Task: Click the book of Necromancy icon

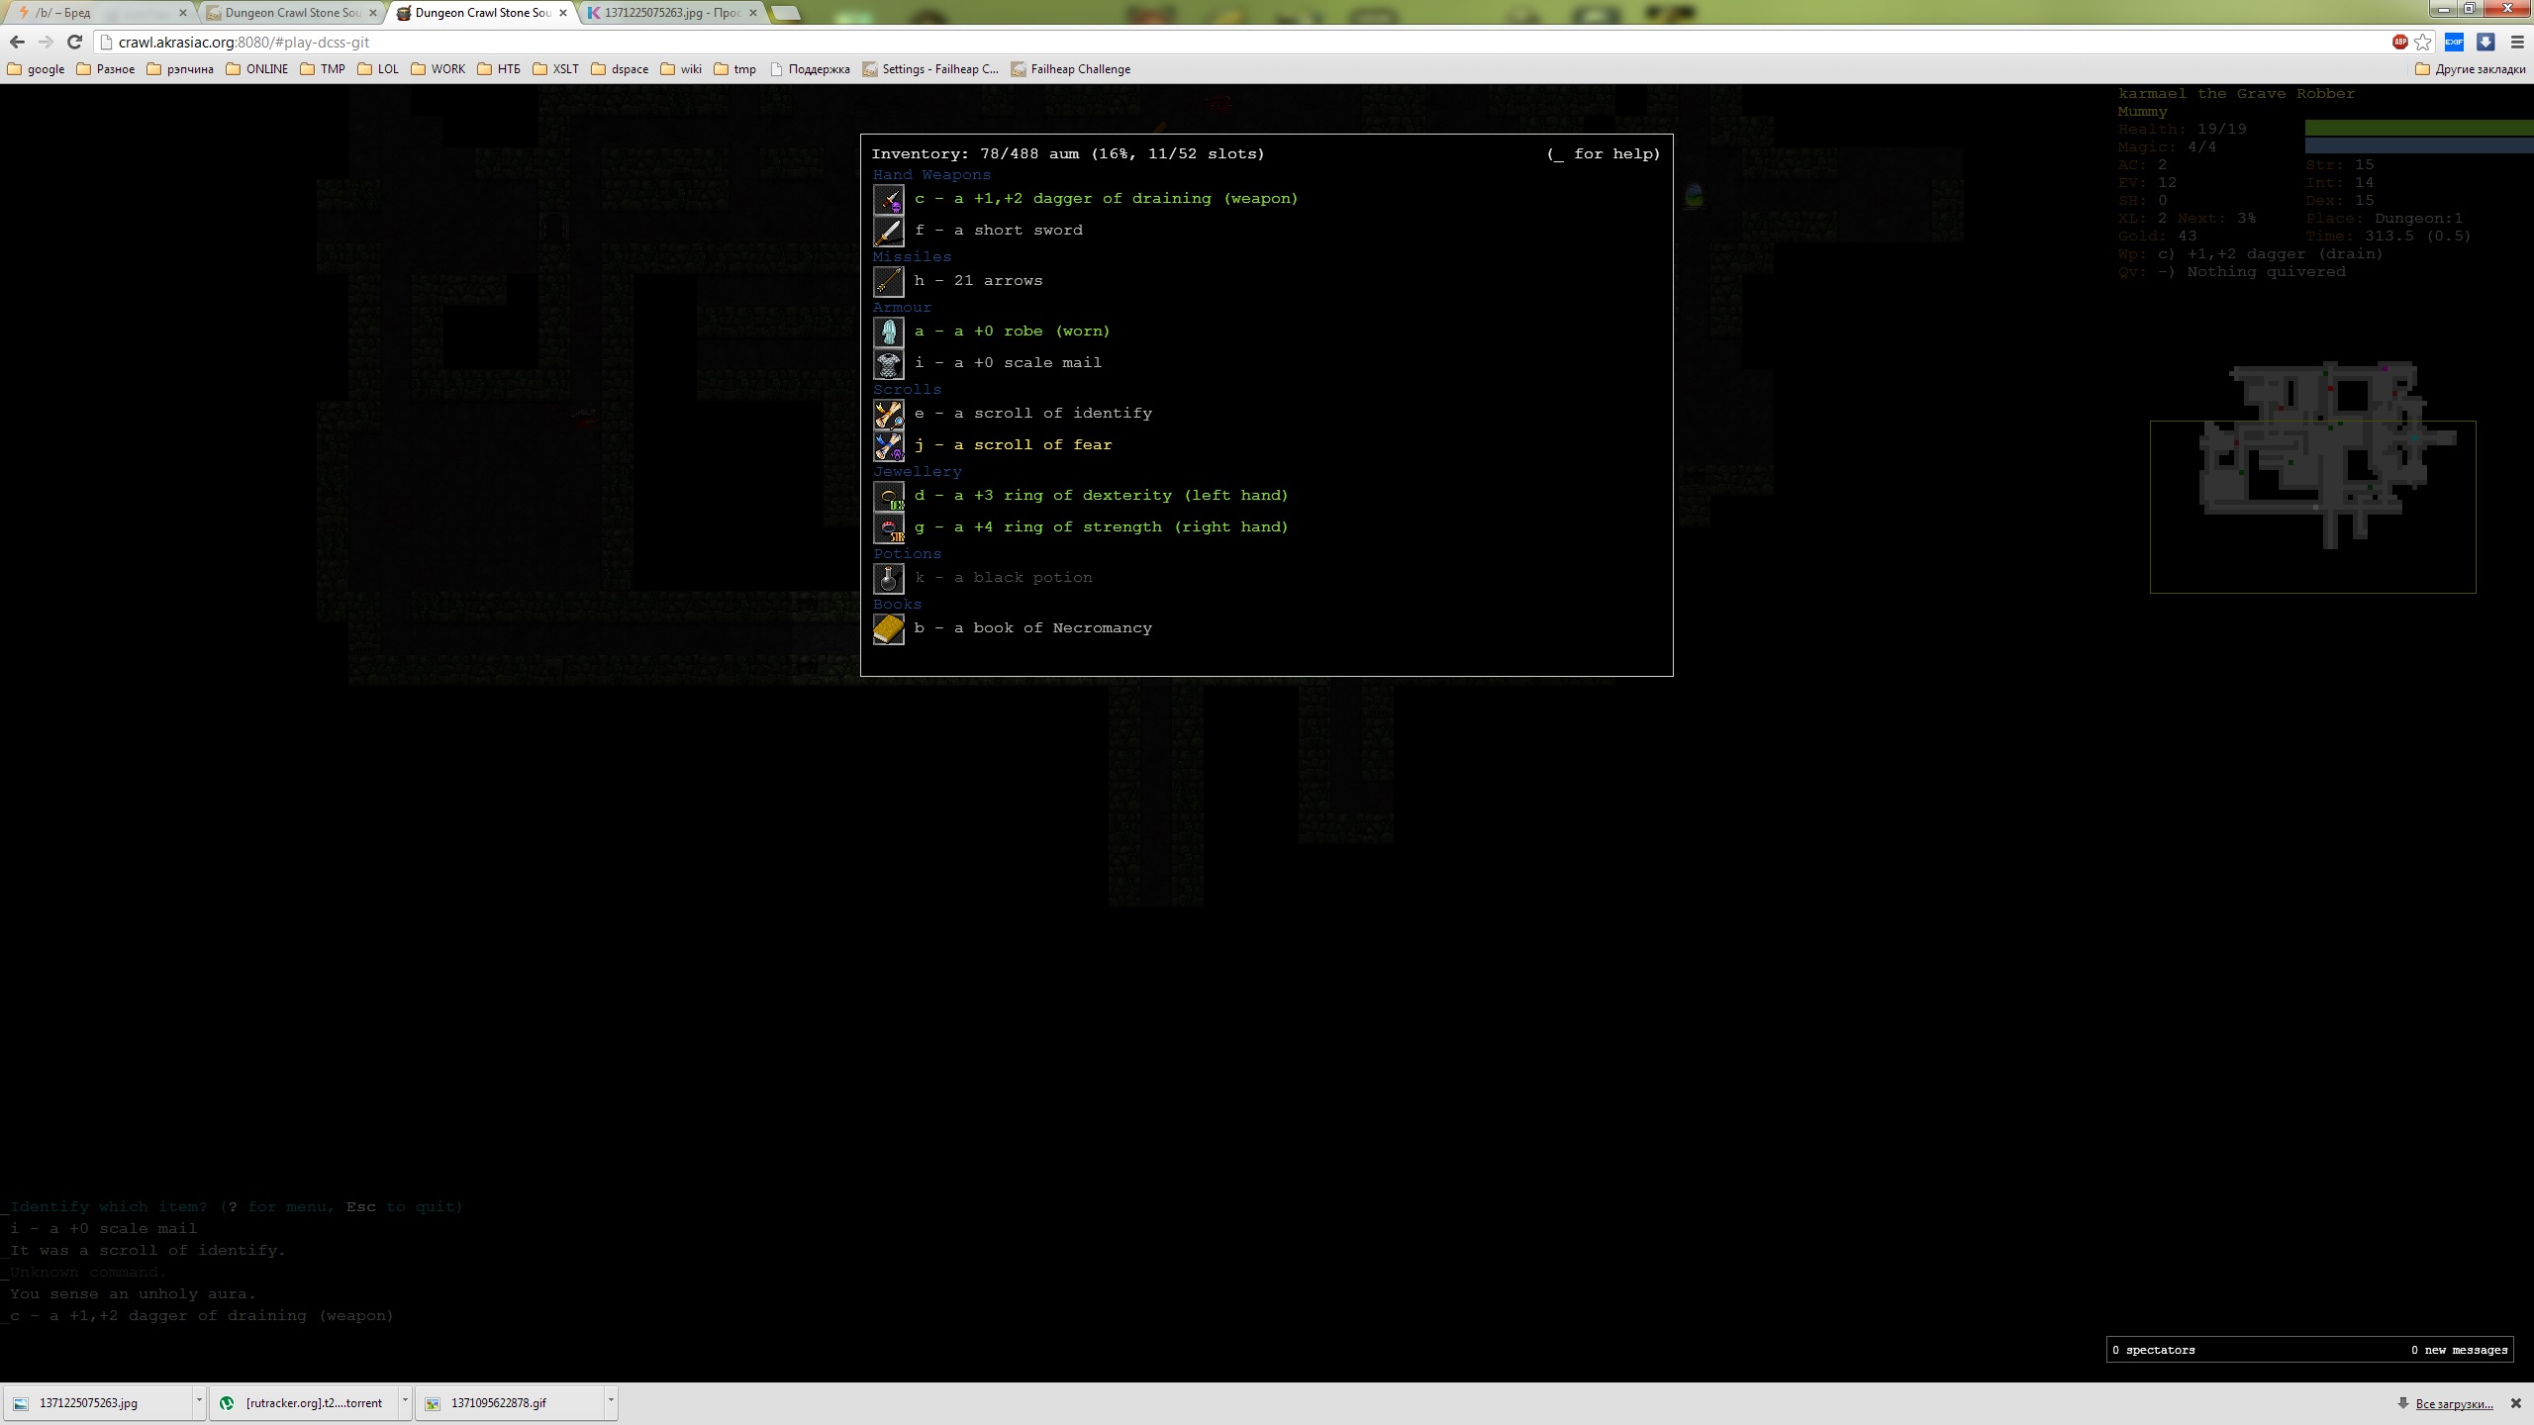Action: (888, 629)
